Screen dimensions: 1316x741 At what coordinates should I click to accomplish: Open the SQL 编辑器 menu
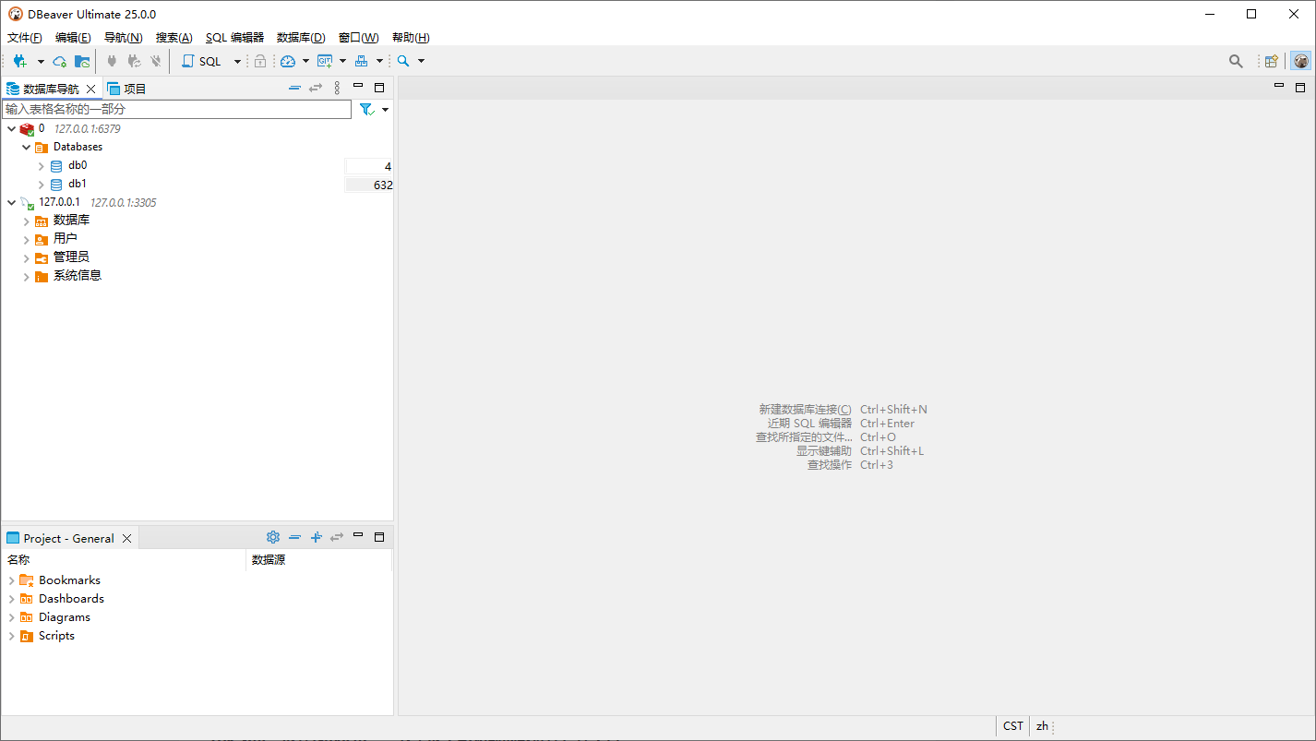[234, 38]
